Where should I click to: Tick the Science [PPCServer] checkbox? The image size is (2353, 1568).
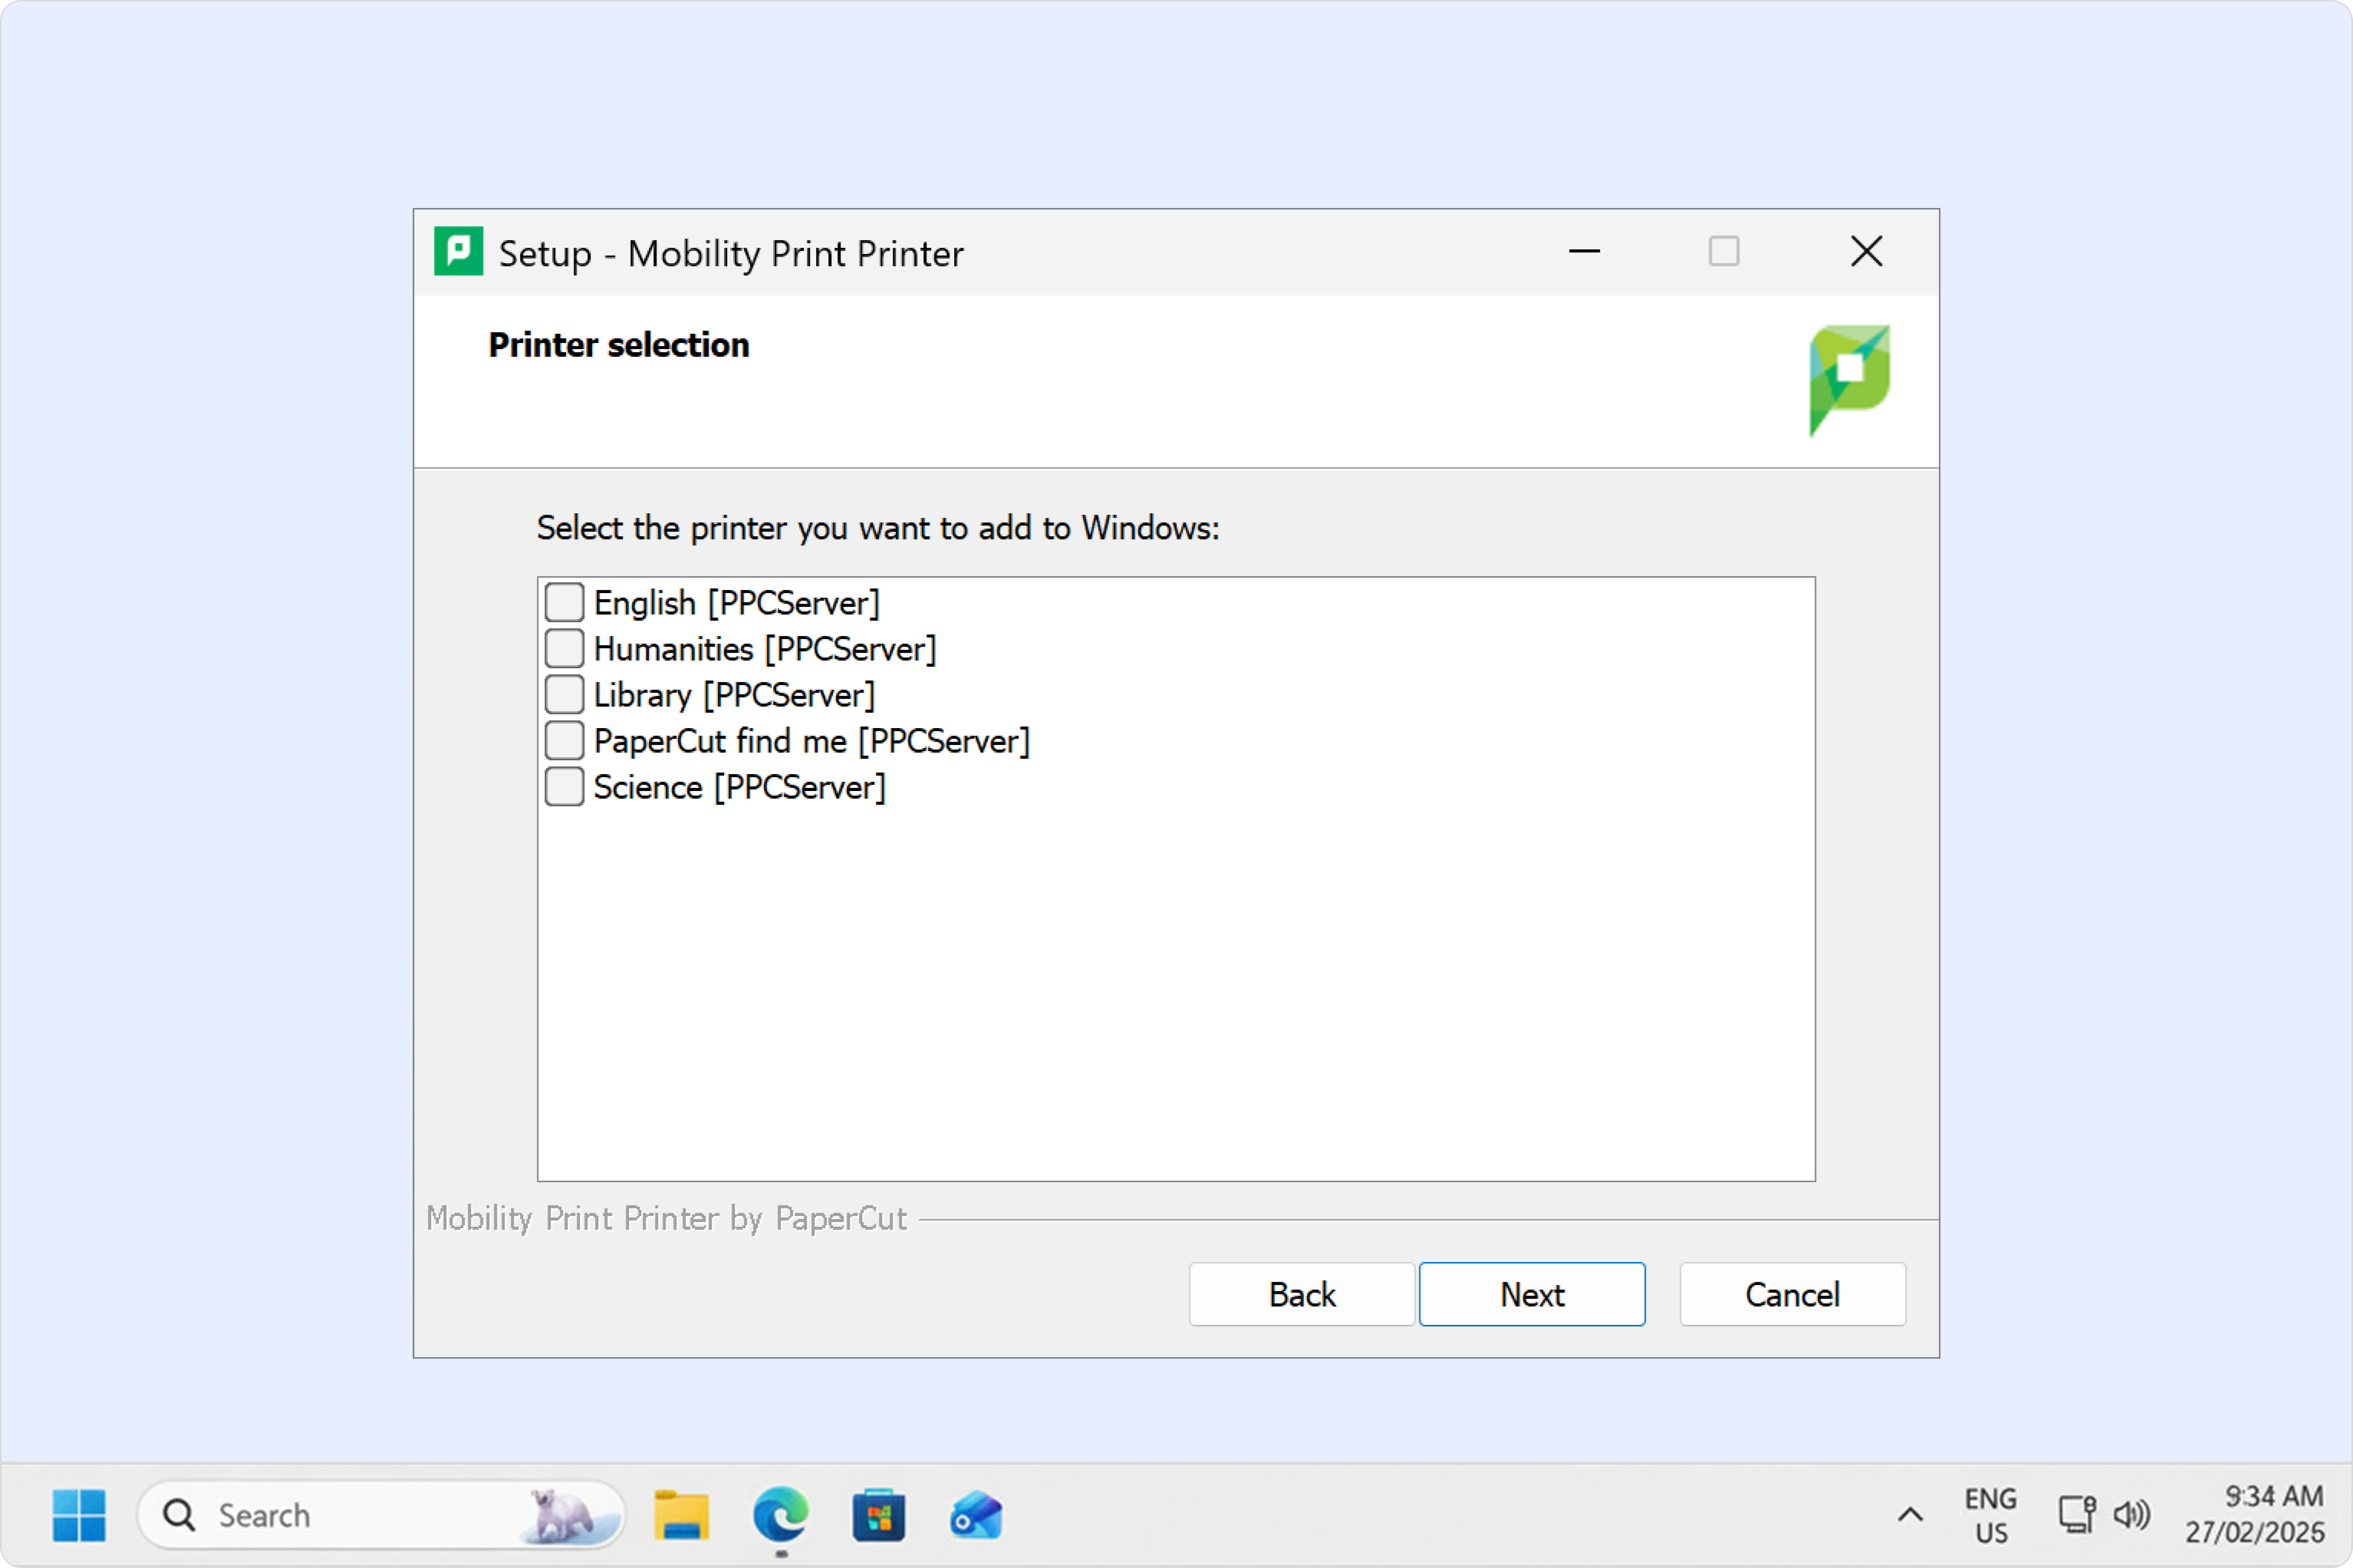564,786
